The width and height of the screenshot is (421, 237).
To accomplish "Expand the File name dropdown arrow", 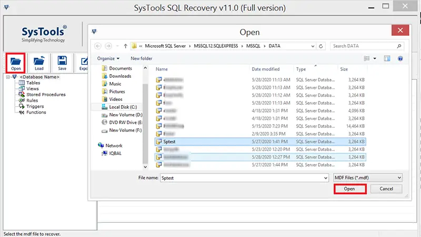I will (x=326, y=178).
